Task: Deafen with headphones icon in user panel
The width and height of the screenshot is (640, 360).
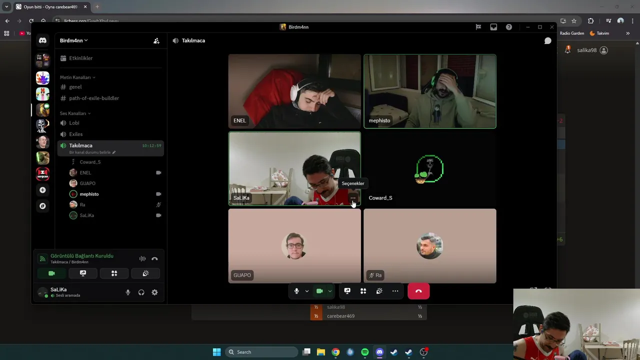Action: (x=141, y=292)
